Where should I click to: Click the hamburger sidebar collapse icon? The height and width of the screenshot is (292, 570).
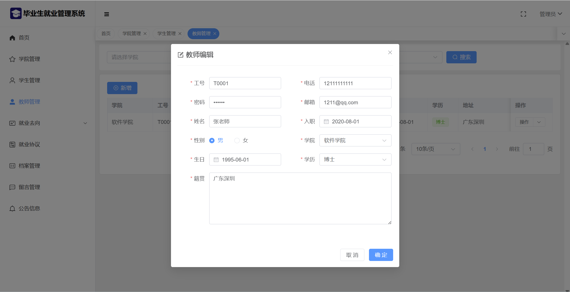107,14
